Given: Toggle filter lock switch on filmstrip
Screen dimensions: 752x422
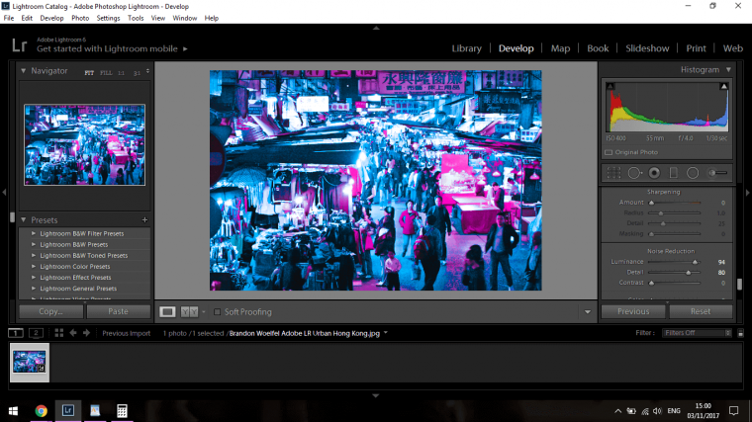Looking at the screenshot, I should [740, 333].
